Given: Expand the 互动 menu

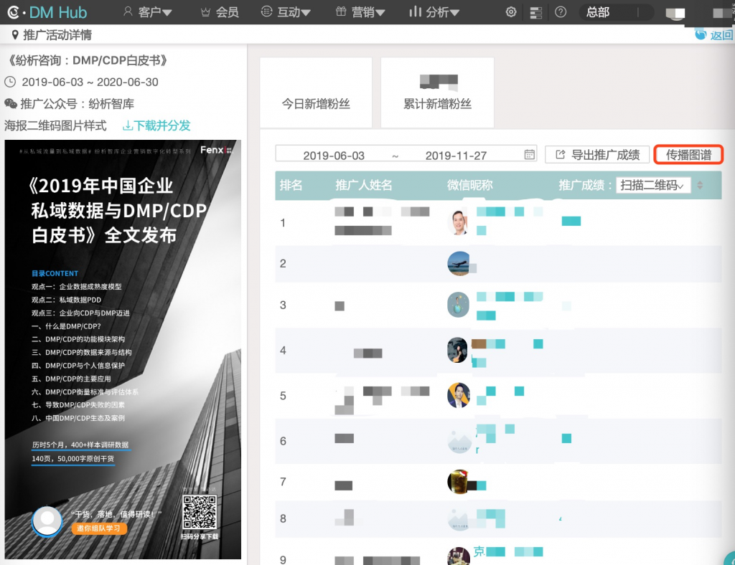Looking at the screenshot, I should click(x=286, y=12).
